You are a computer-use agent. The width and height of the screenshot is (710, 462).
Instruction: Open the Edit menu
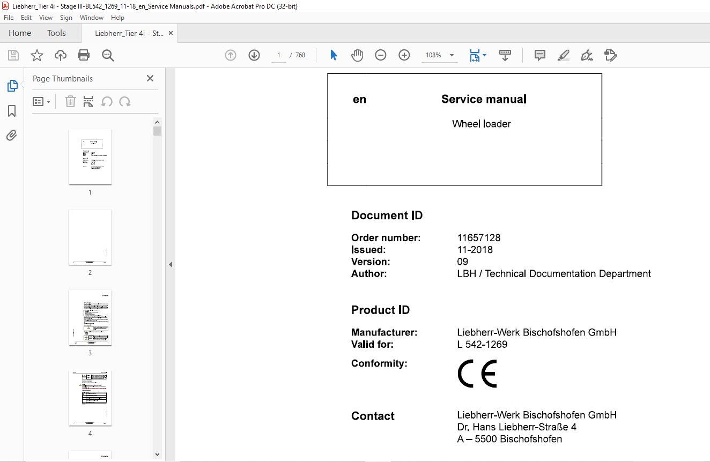[x=26, y=18]
